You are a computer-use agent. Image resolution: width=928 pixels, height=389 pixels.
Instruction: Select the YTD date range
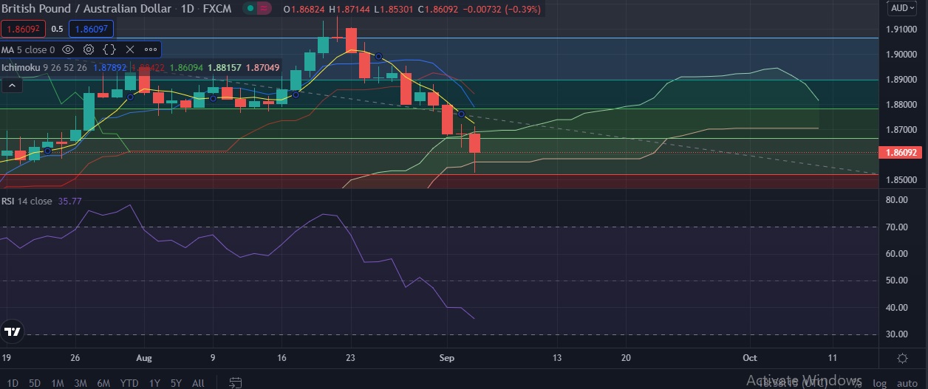click(x=129, y=383)
